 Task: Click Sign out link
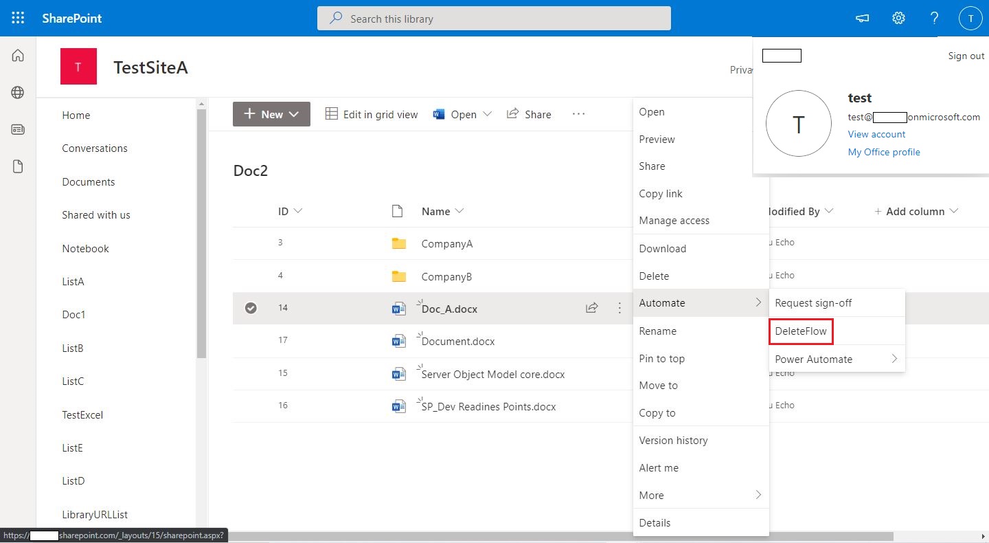click(x=966, y=56)
